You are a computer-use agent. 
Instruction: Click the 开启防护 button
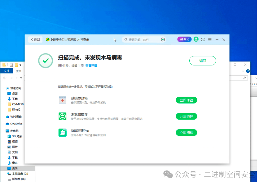point(187,116)
